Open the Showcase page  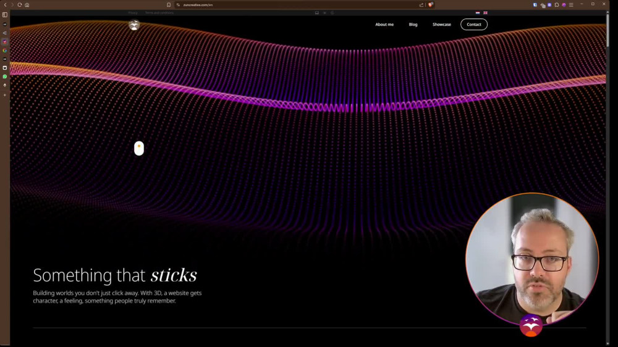click(441, 25)
